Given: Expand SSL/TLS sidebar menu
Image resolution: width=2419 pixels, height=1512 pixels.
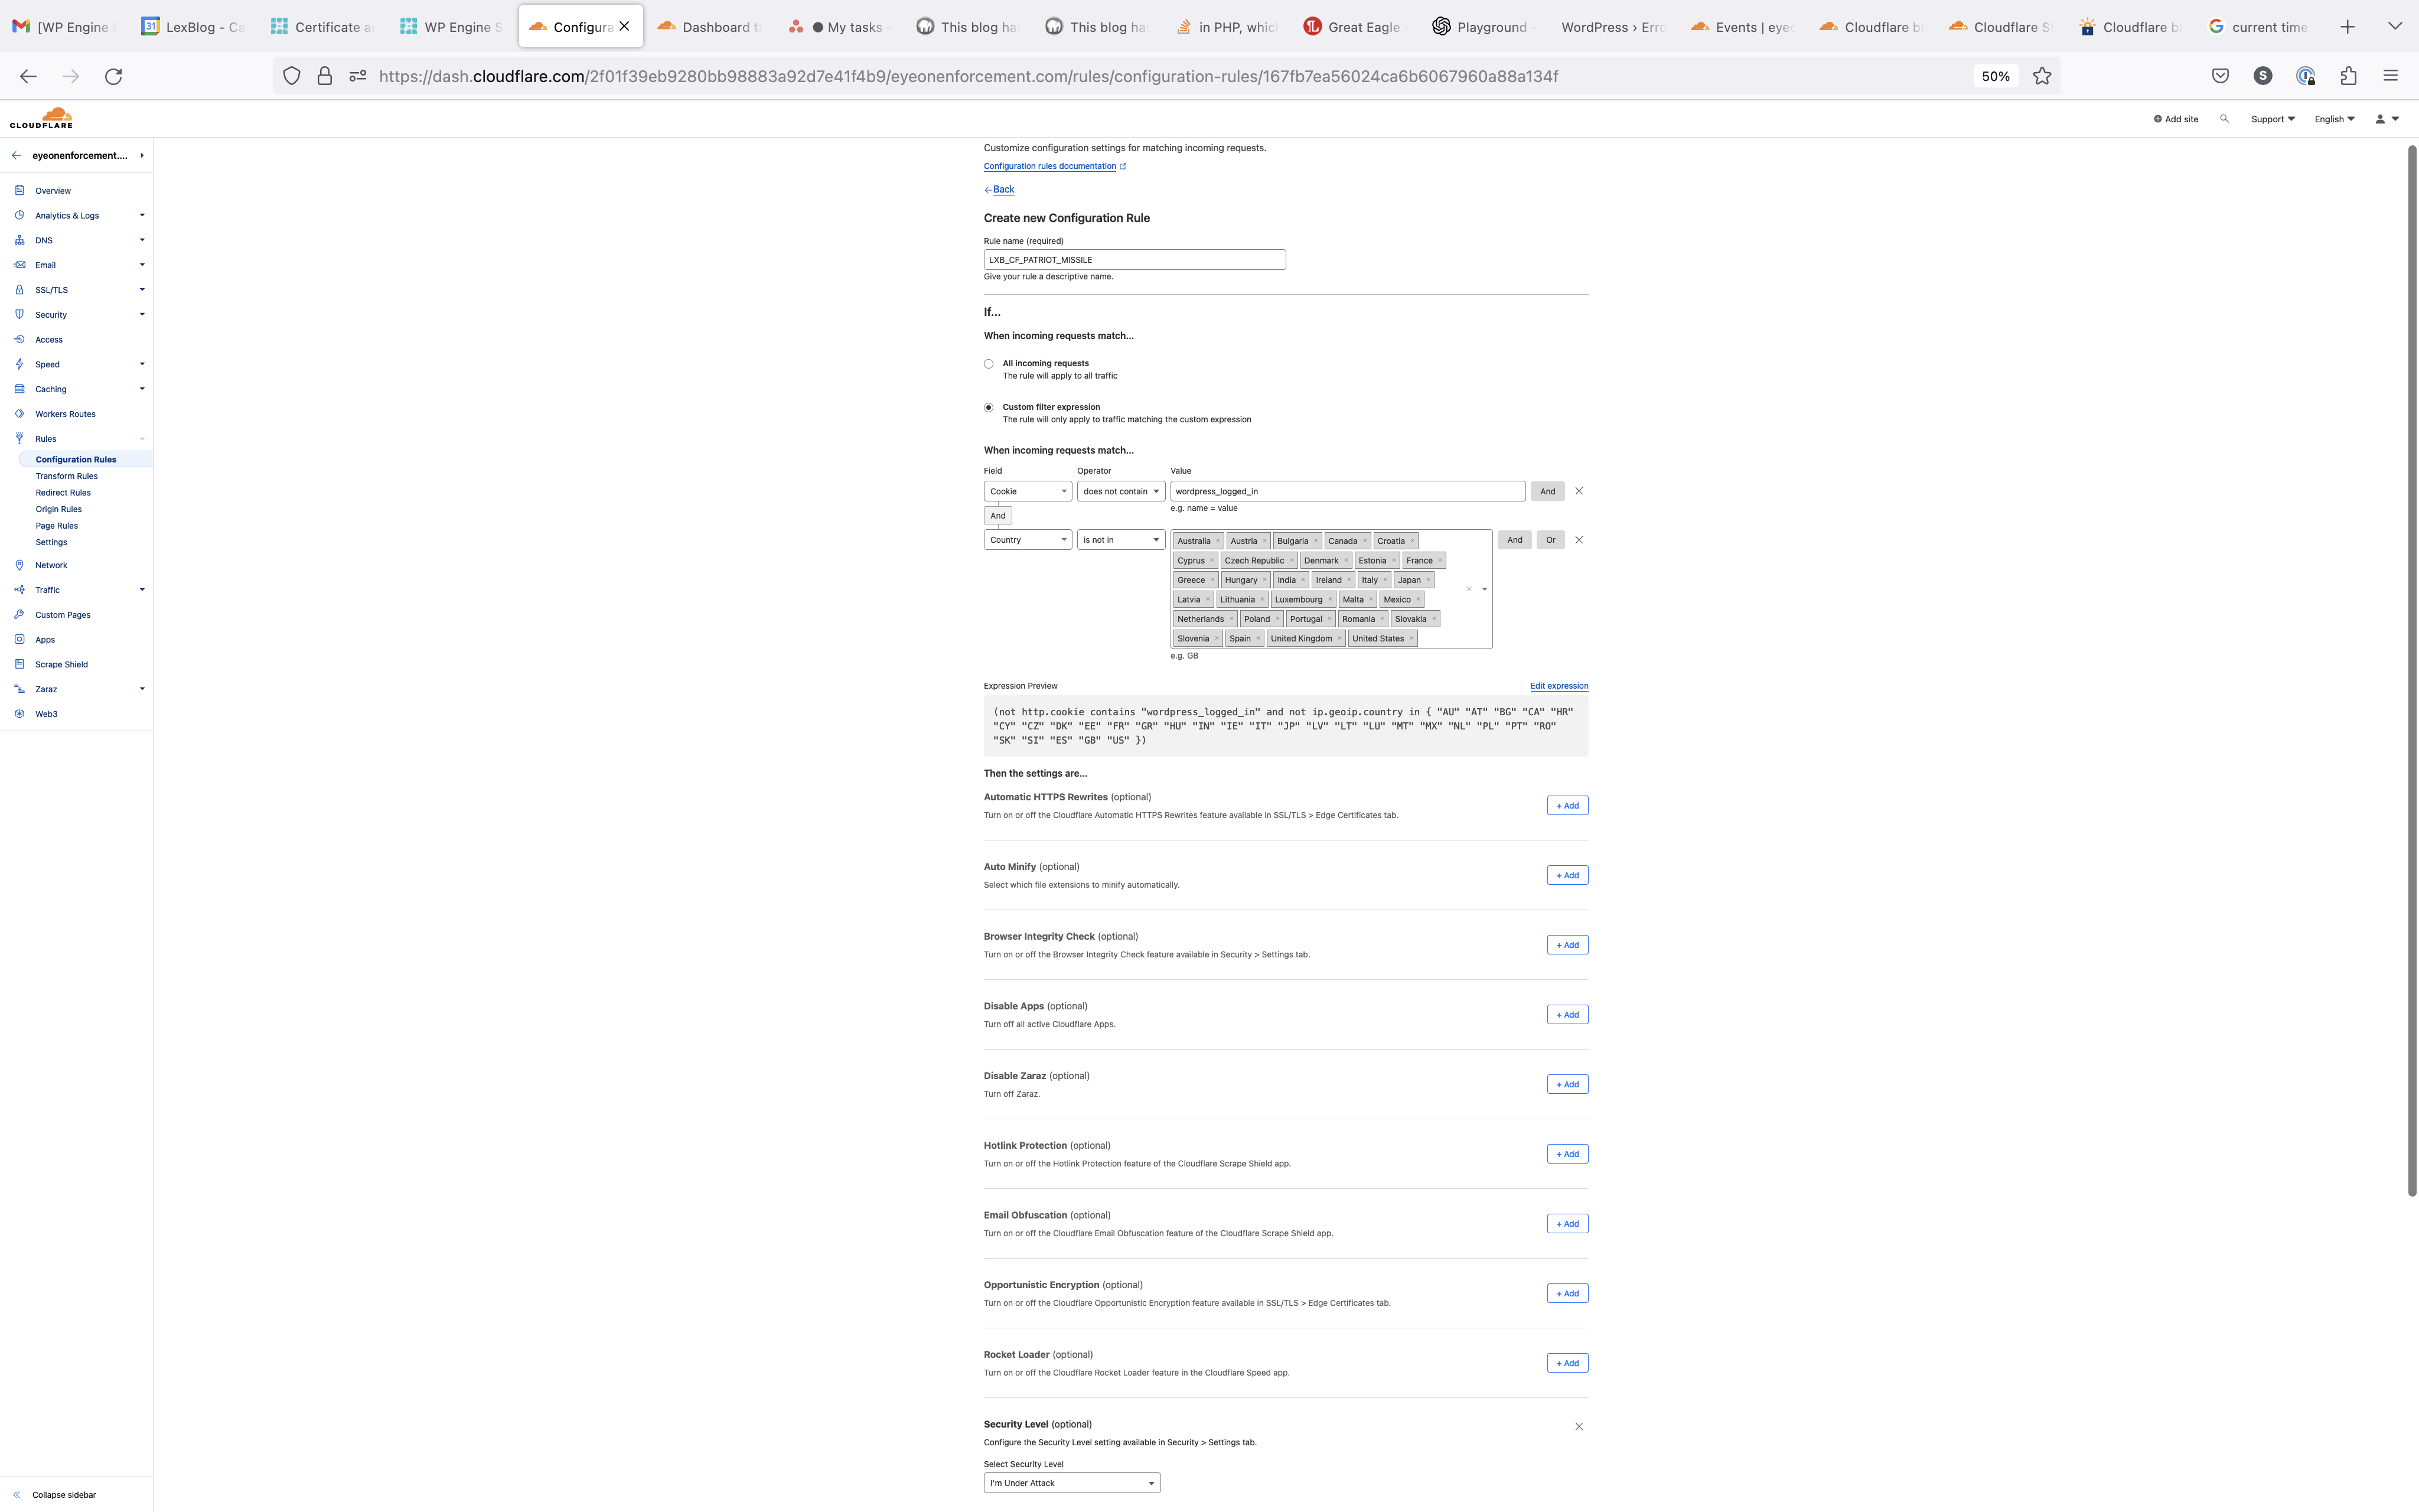Looking at the screenshot, I should coord(142,290).
